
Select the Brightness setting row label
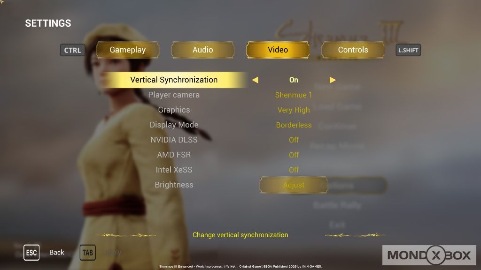pos(174,185)
